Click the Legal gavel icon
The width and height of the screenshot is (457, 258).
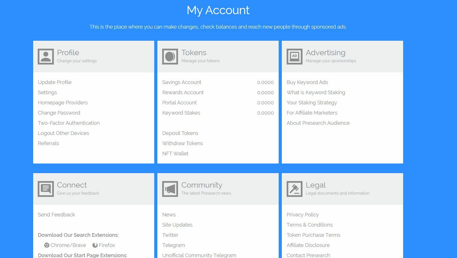tap(295, 189)
